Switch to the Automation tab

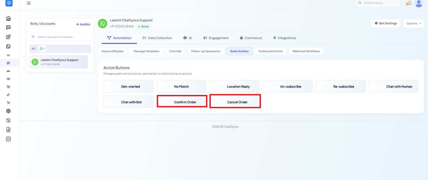click(x=119, y=38)
